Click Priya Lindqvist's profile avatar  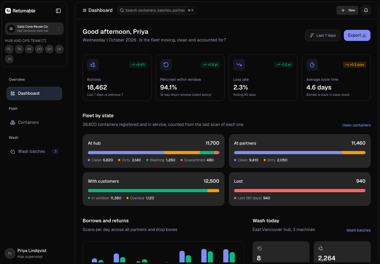coord(10,253)
